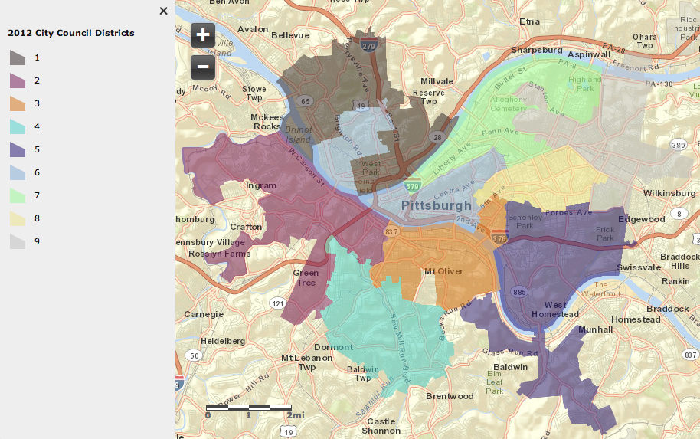Viewport: 700px width, 439px height.
Task: Zoom out with the minus button
Action: pyautogui.click(x=203, y=67)
